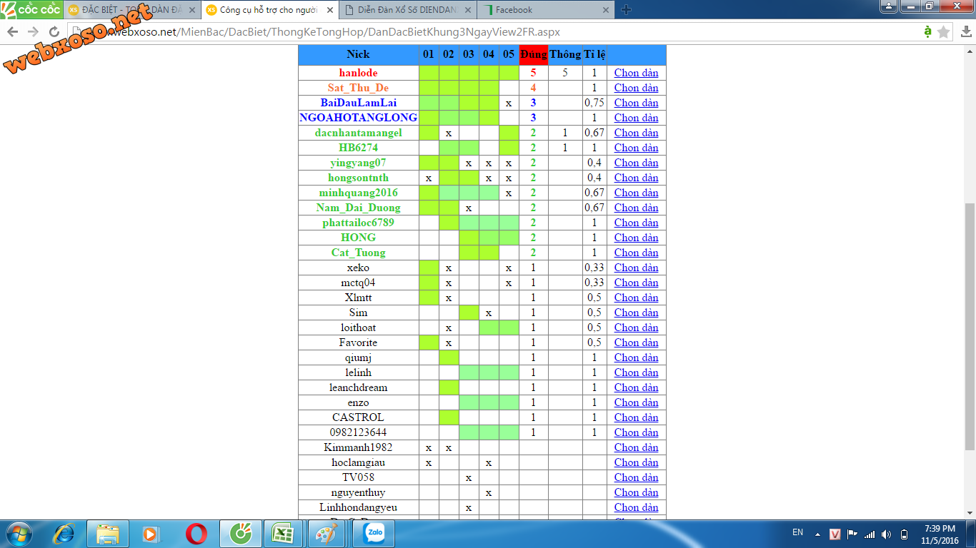976x548 pixels.
Task: Click the page vertical scrollbar thumb
Action: [970, 326]
